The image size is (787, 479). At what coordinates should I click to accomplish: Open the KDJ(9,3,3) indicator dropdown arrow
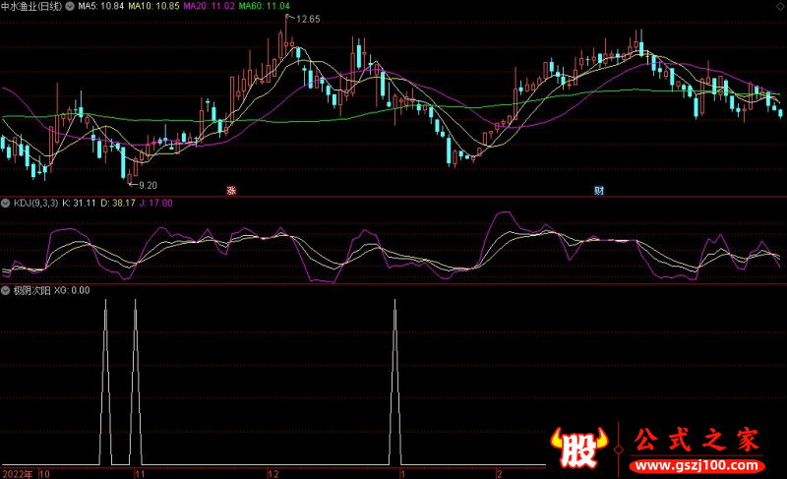6,204
